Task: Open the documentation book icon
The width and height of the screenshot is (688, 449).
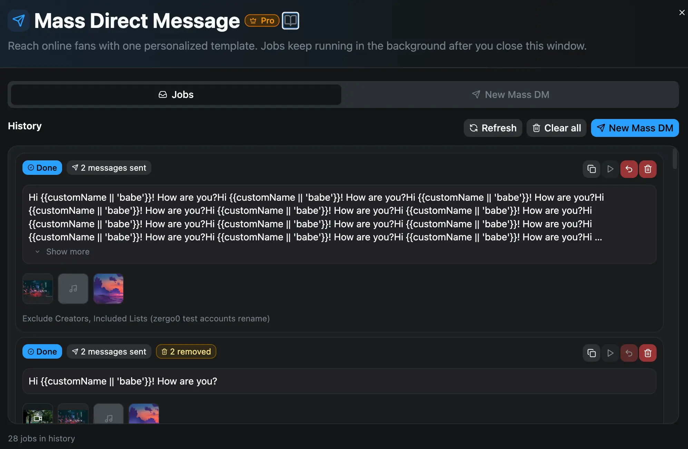Action: click(x=290, y=20)
